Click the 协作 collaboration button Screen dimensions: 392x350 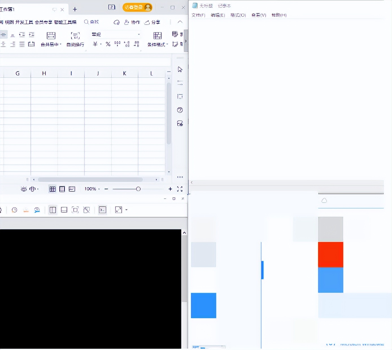[x=132, y=22]
